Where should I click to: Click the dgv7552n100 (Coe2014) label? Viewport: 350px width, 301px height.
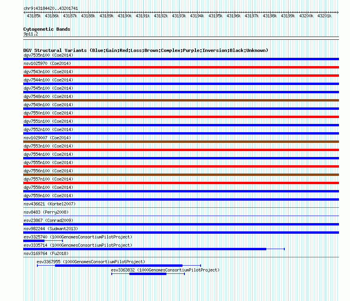48,129
